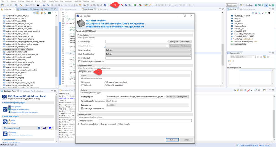
Task: Enable Reset the target on connection checkbox
Action: [79, 61]
